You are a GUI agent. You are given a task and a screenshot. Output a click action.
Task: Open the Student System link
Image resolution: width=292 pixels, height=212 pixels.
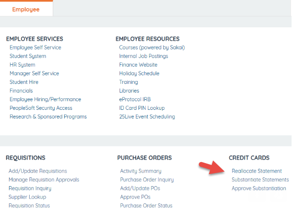(x=28, y=56)
